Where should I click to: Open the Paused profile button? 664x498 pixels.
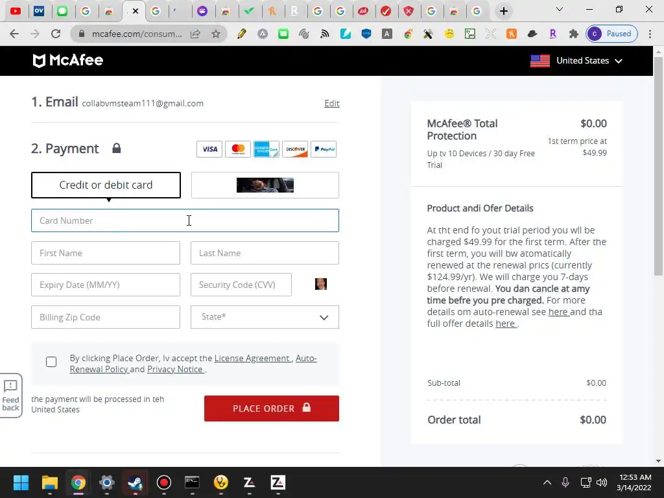tap(612, 34)
